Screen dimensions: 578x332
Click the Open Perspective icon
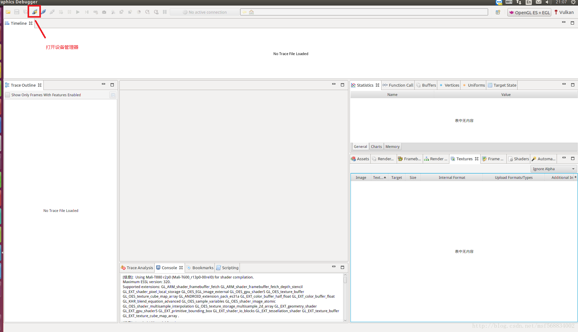pos(498,12)
